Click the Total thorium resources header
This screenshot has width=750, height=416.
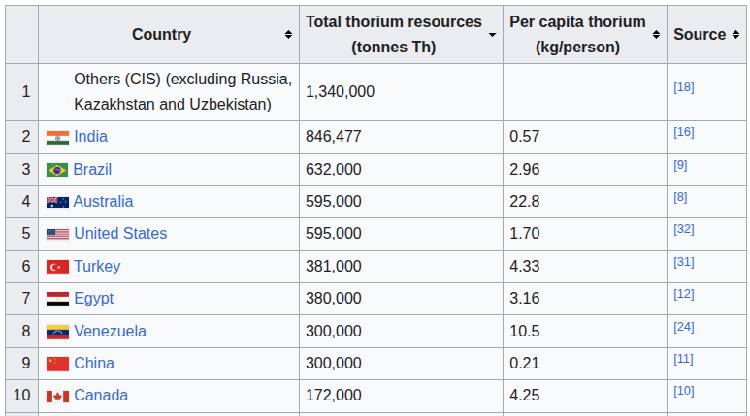tap(394, 35)
